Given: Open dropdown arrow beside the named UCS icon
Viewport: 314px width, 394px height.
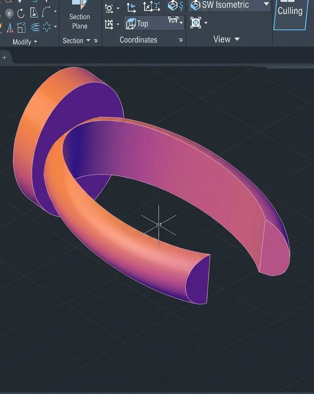Looking at the screenshot, I should [118, 25].
